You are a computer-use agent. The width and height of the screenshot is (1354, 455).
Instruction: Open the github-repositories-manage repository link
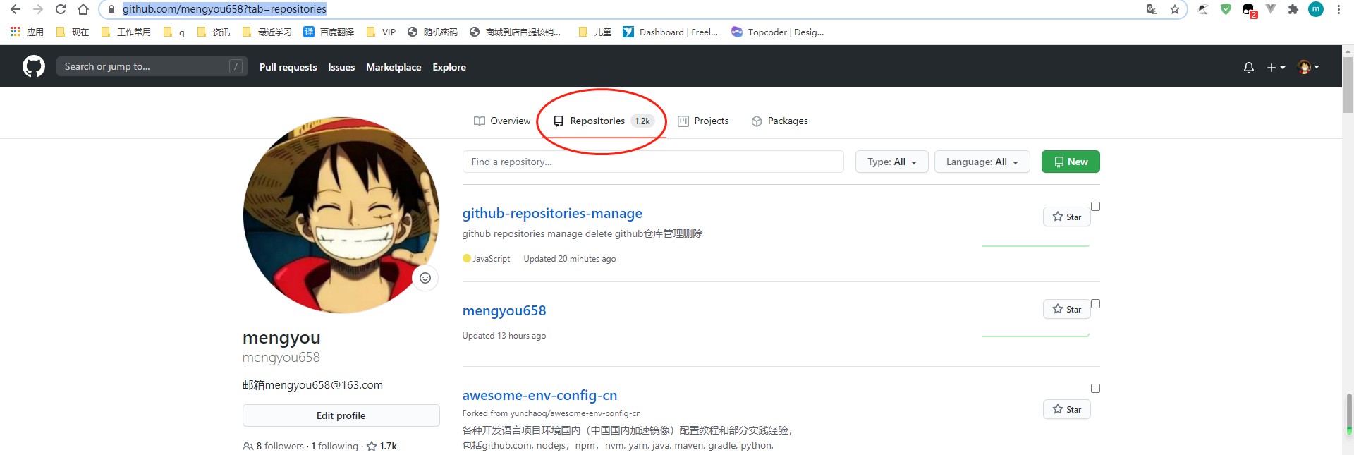coord(552,213)
